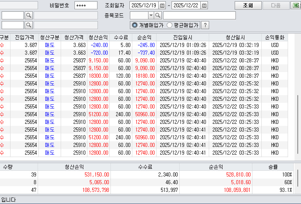Click start date field 2025/12/19
The height and width of the screenshot is (204, 301).
click(144, 5)
